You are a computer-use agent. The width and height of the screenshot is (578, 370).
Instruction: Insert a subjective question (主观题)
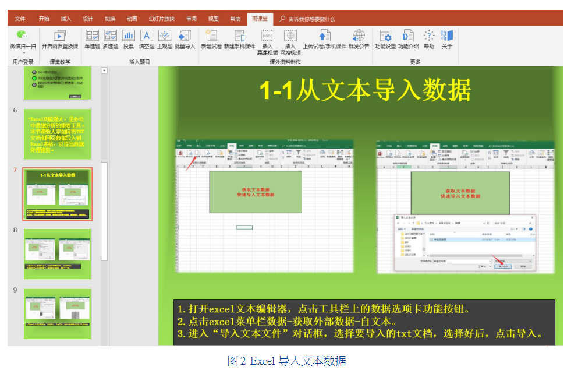pyautogui.click(x=164, y=40)
